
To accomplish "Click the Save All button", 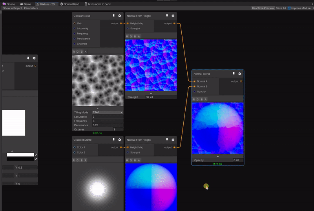I will (x=281, y=8).
